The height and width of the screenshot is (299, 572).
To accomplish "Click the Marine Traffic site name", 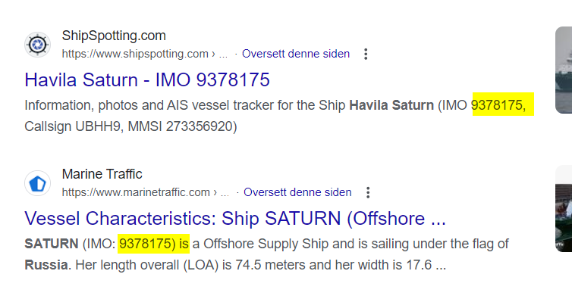I will pos(102,174).
